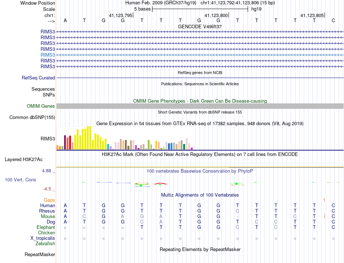Open the RefSeq Curated track label
The image size is (344, 263).
[x=38, y=78]
